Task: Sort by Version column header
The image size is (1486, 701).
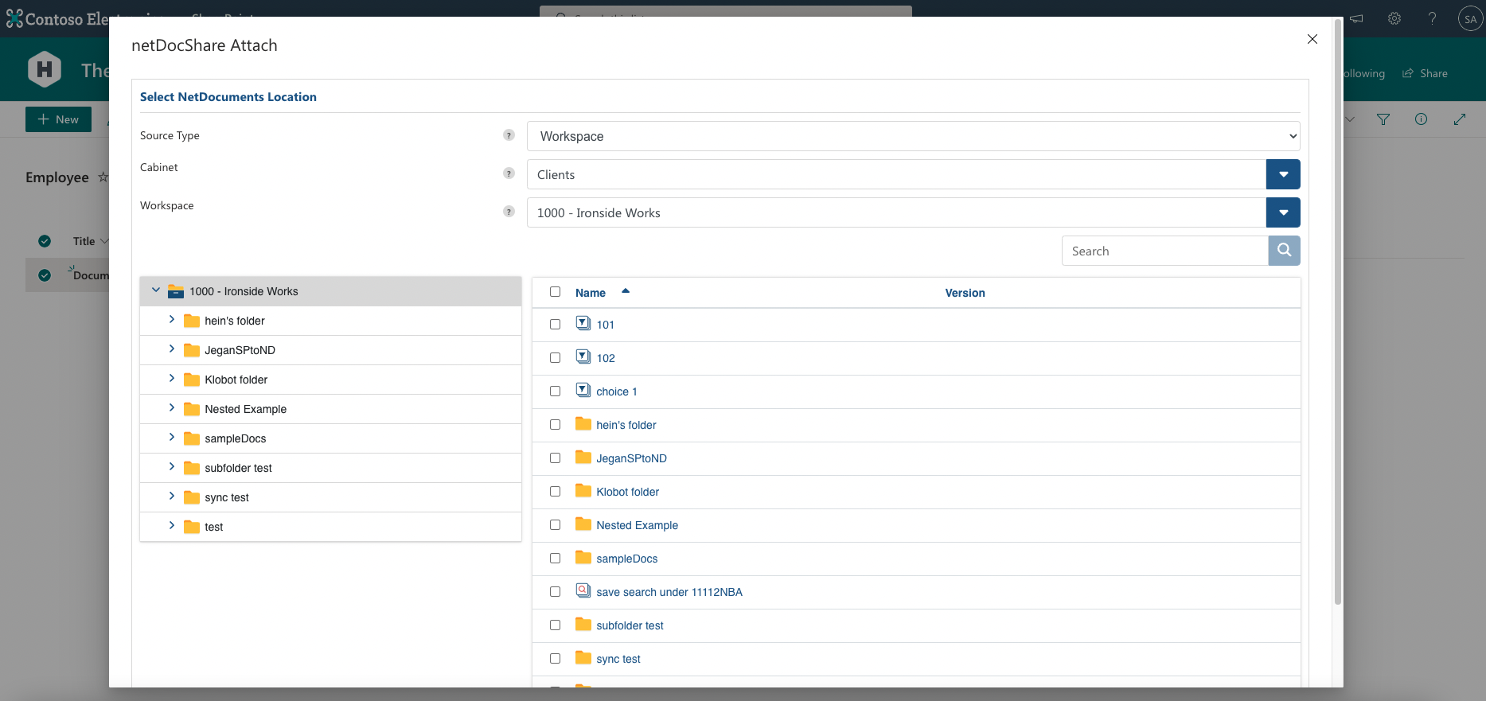Action: click(x=965, y=293)
